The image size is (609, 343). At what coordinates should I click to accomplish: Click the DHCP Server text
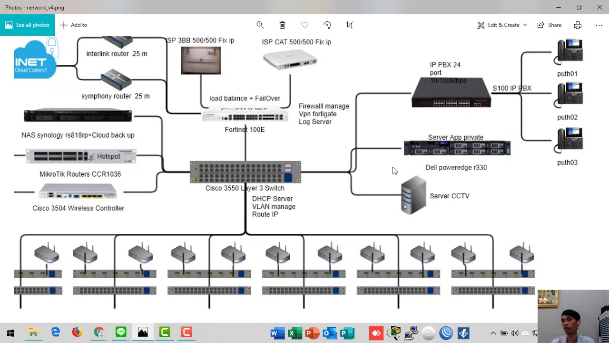click(x=272, y=199)
